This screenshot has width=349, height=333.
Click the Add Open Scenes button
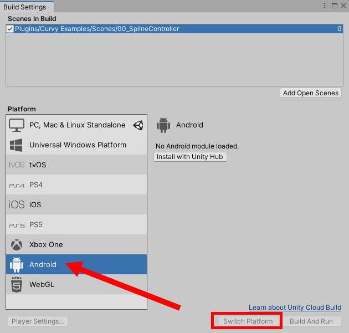click(x=311, y=93)
